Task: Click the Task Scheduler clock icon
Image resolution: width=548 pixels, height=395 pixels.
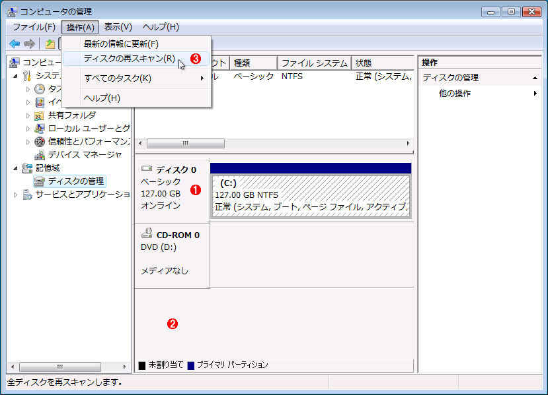Action: 40,89
